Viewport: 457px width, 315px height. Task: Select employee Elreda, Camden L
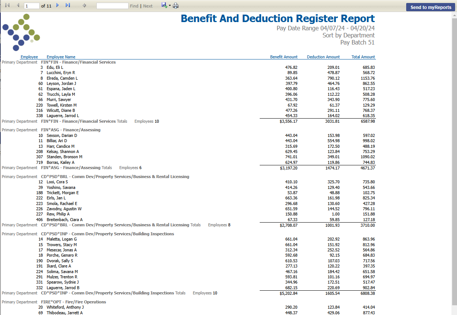coord(62,78)
